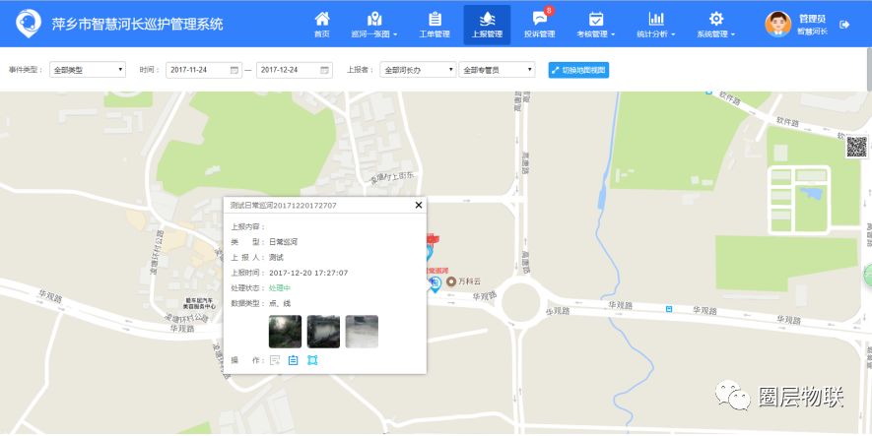Open the 事件类型 全部类型 dropdown
872x436 pixels.
click(x=88, y=70)
